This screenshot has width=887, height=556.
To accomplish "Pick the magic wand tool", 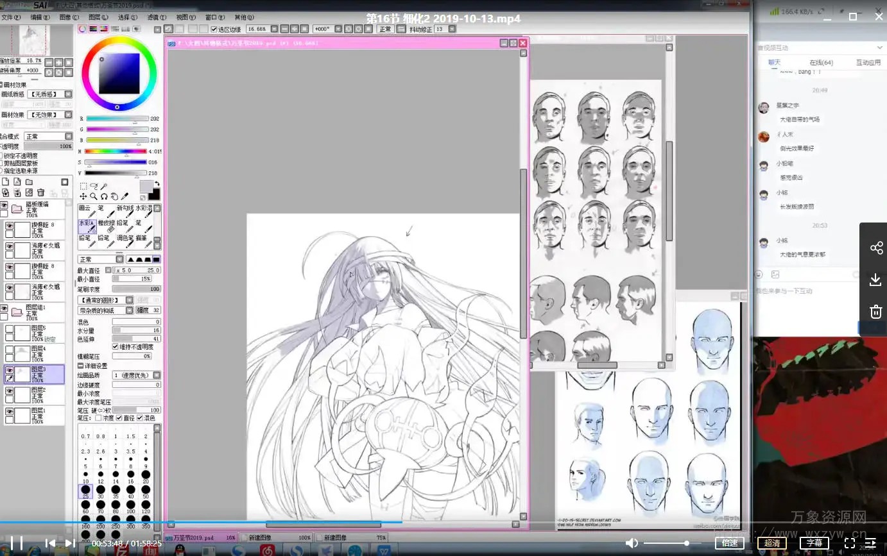I will pyautogui.click(x=104, y=186).
